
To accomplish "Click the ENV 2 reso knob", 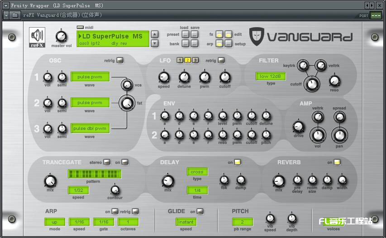I will 223,135.
